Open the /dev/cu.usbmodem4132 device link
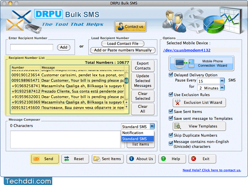The image size is (248, 185). [187, 50]
